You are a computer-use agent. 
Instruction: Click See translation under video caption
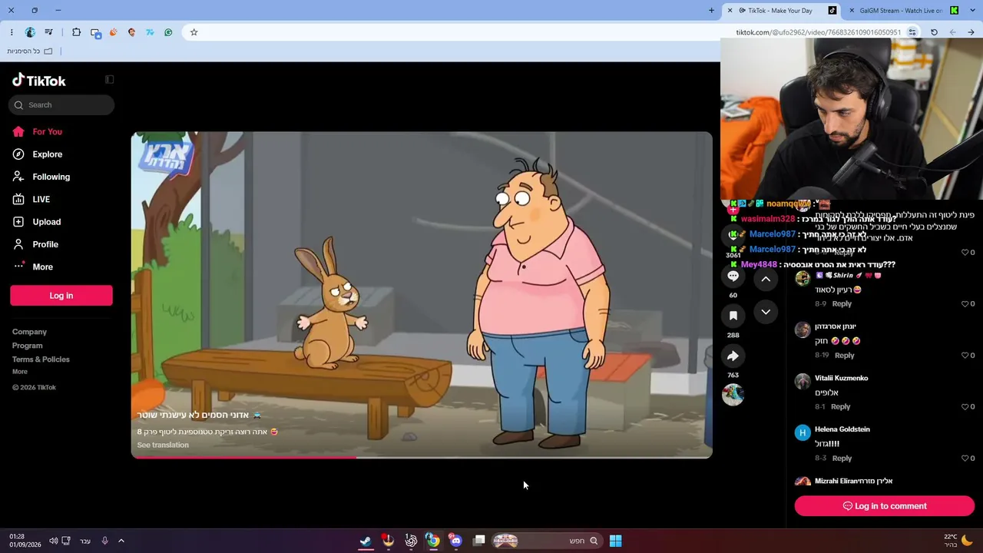click(x=163, y=445)
